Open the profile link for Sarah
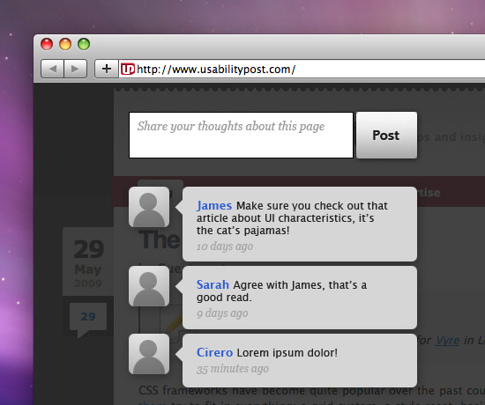The height and width of the screenshot is (405, 485). tap(213, 284)
